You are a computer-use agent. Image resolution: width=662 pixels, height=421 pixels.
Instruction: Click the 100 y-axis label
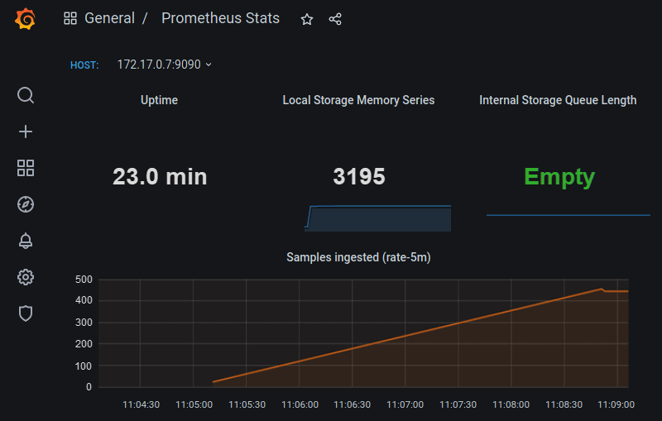coord(84,366)
